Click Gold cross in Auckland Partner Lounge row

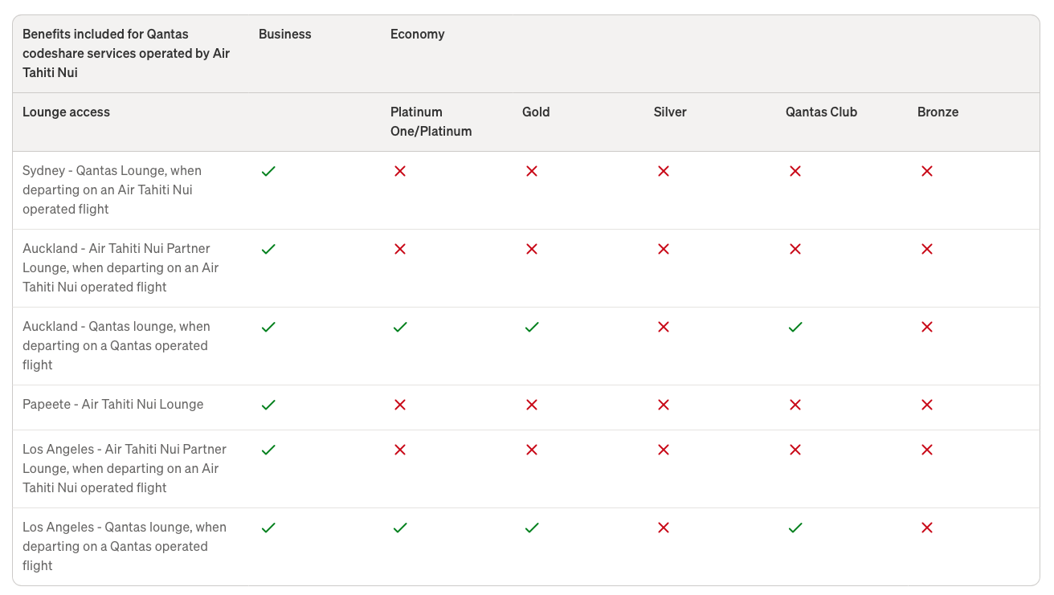[532, 249]
